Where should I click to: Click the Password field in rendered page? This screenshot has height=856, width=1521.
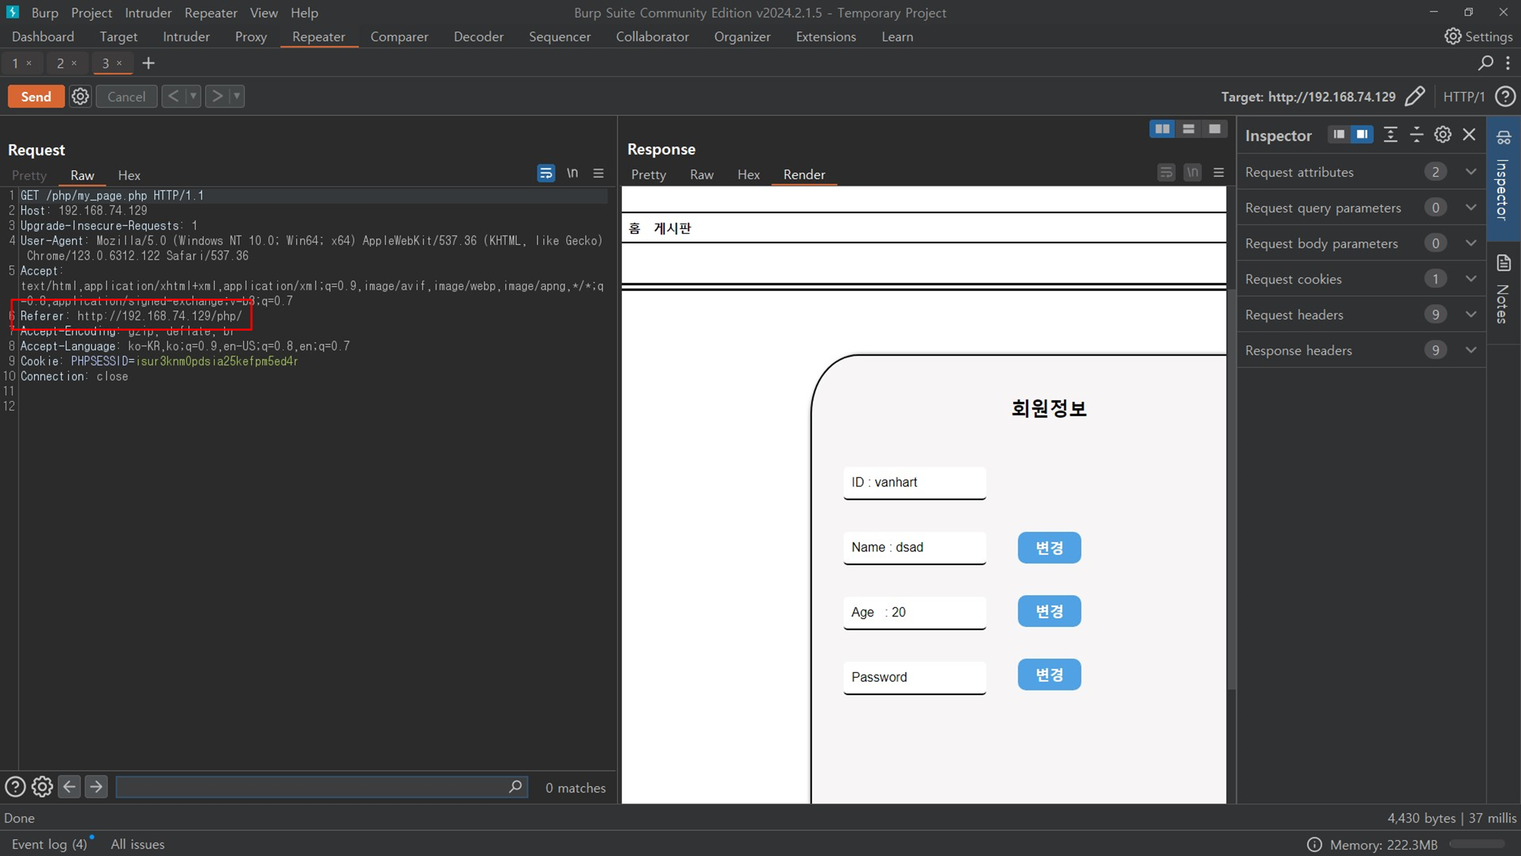click(x=915, y=677)
